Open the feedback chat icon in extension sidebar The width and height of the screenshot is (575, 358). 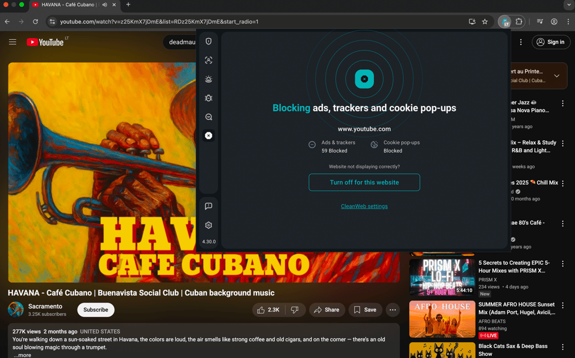208,206
